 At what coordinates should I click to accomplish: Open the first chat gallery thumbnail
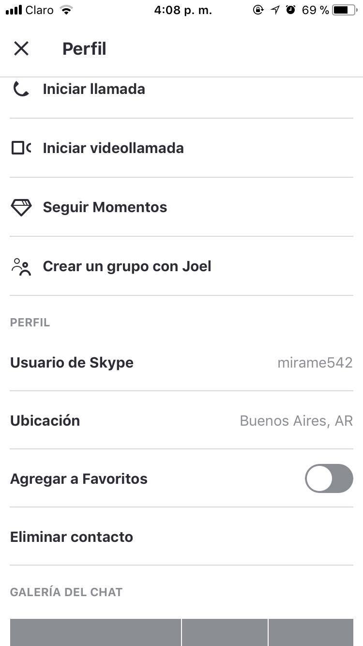pos(95,632)
